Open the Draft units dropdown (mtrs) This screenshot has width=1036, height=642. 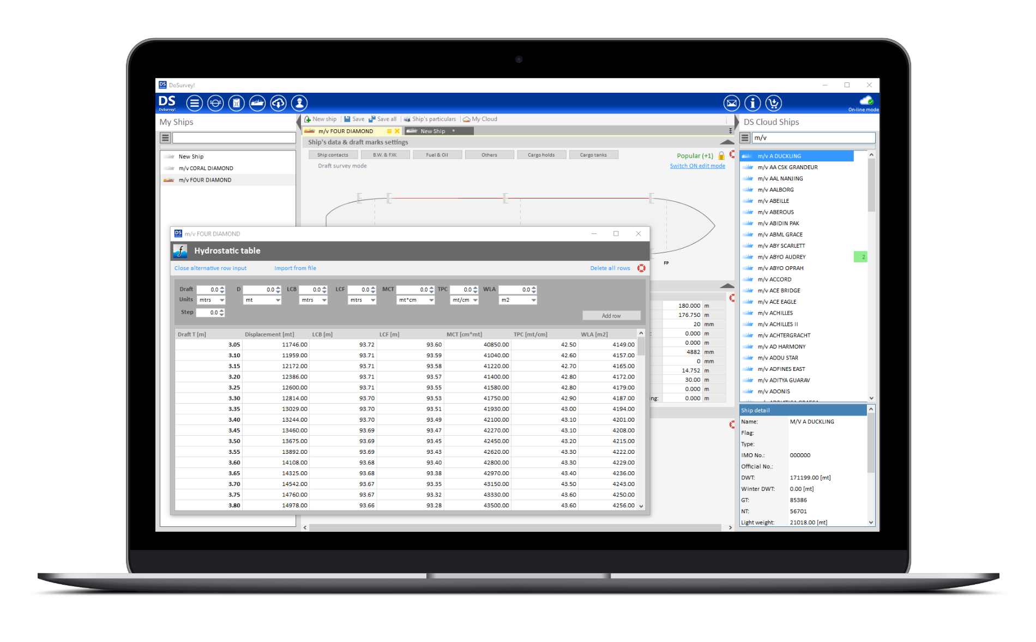click(211, 300)
